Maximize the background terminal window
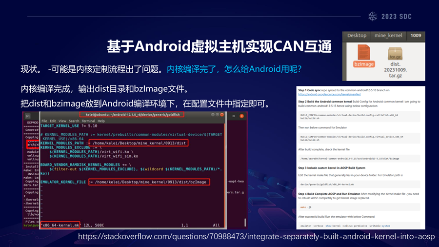Screen dimensions: 439x247 pyautogui.click(x=234, y=116)
